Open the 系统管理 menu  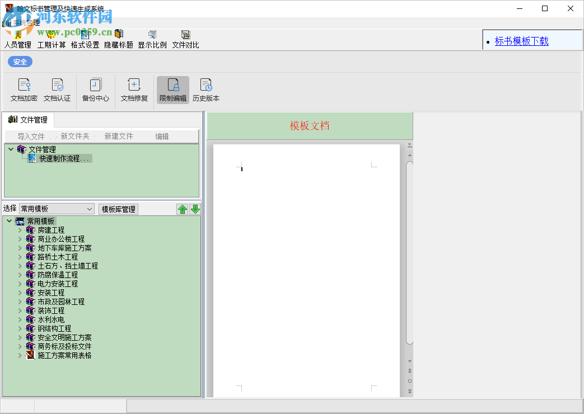[x=26, y=23]
